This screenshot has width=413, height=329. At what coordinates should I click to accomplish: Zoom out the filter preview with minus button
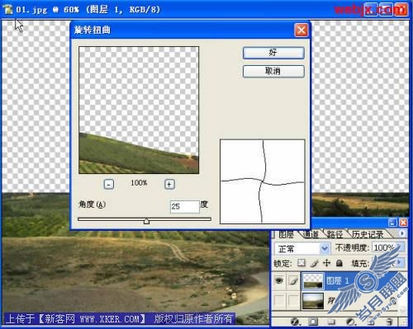[109, 184]
